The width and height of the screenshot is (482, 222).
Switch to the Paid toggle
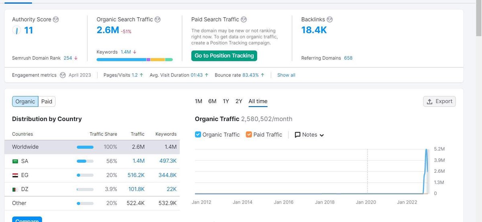tap(47, 101)
